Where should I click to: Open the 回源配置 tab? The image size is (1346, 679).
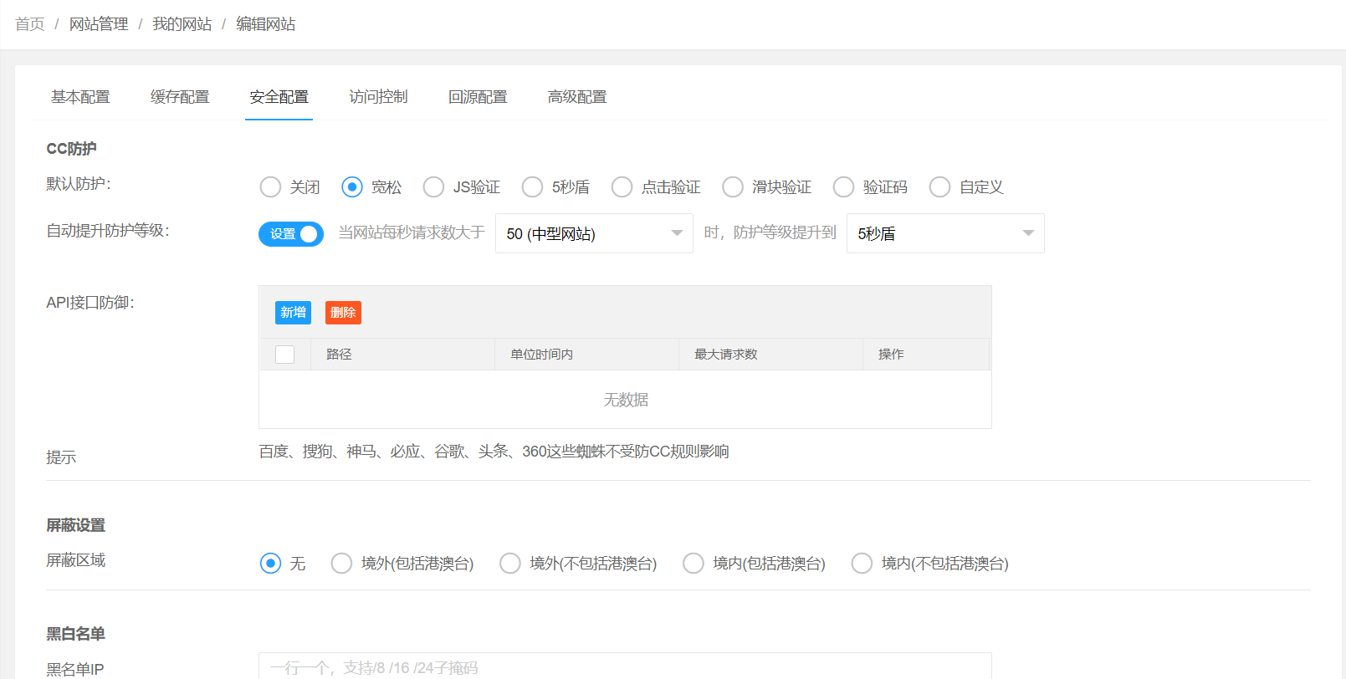coord(478,97)
